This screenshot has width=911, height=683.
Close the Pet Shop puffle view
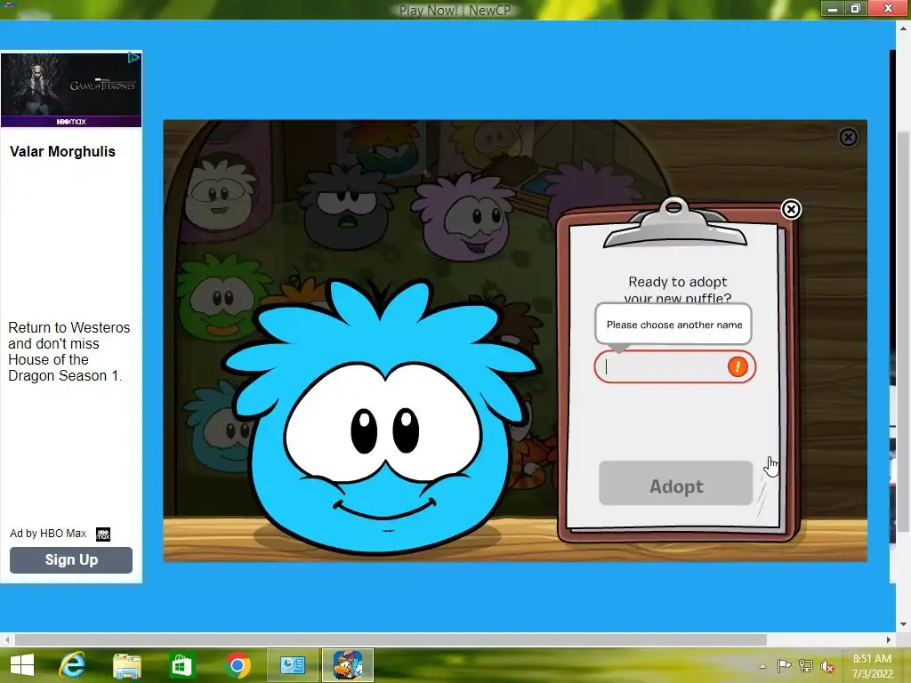pyautogui.click(x=848, y=137)
